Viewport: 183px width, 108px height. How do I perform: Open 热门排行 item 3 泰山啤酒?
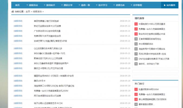[153, 100]
